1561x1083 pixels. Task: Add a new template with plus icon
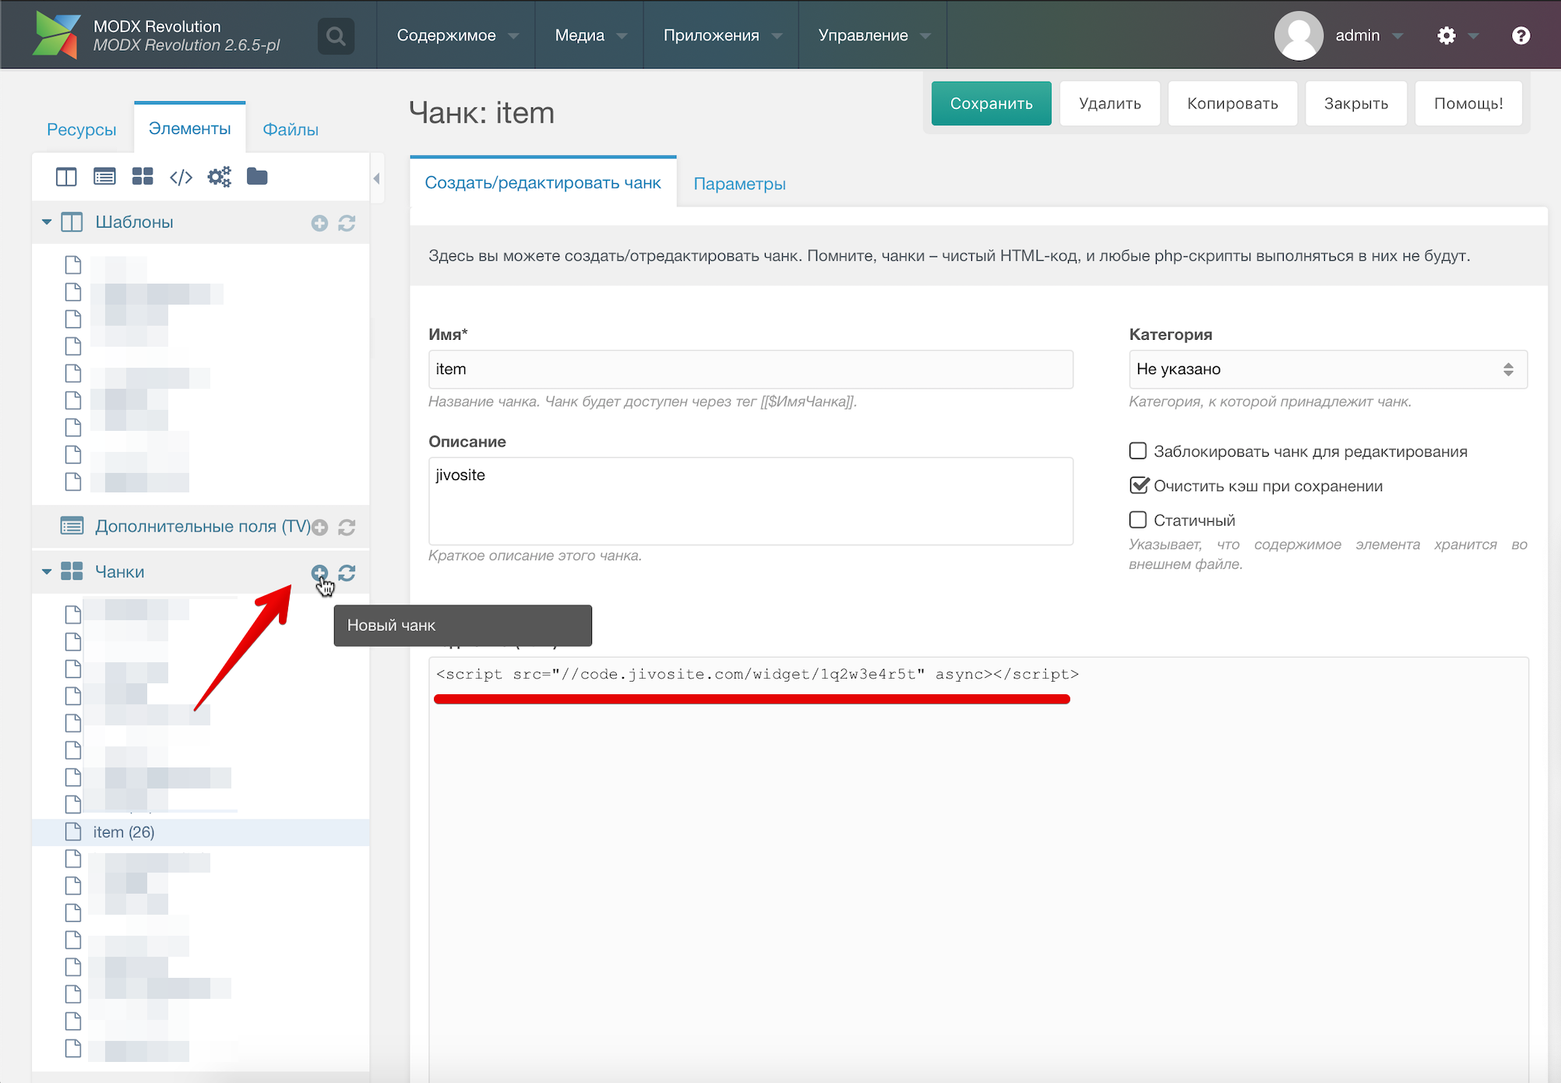point(319,224)
